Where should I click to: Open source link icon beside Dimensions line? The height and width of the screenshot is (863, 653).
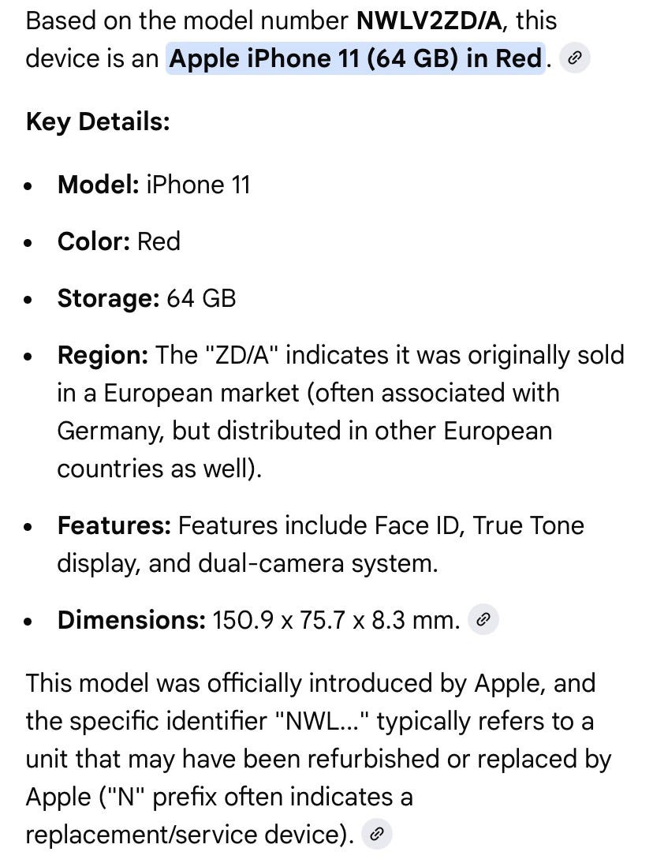coord(483,620)
